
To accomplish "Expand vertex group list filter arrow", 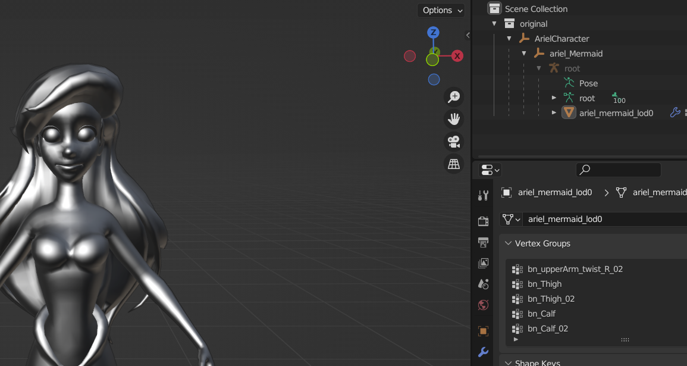I will pyautogui.click(x=516, y=340).
